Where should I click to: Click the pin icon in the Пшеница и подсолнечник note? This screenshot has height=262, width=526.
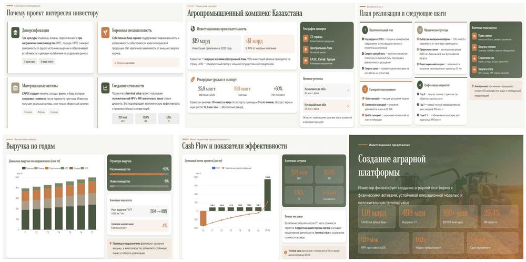[x=111, y=244]
